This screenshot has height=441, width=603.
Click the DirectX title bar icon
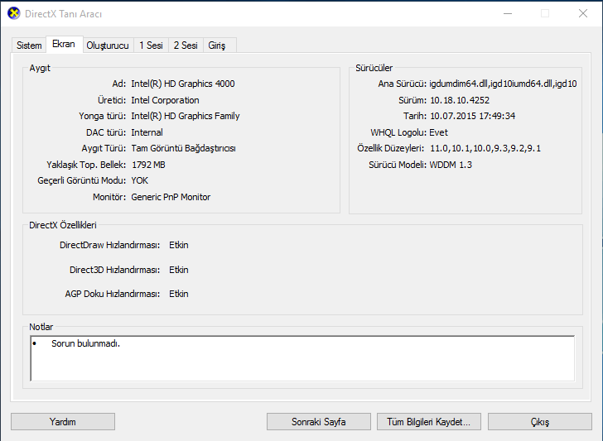13,13
